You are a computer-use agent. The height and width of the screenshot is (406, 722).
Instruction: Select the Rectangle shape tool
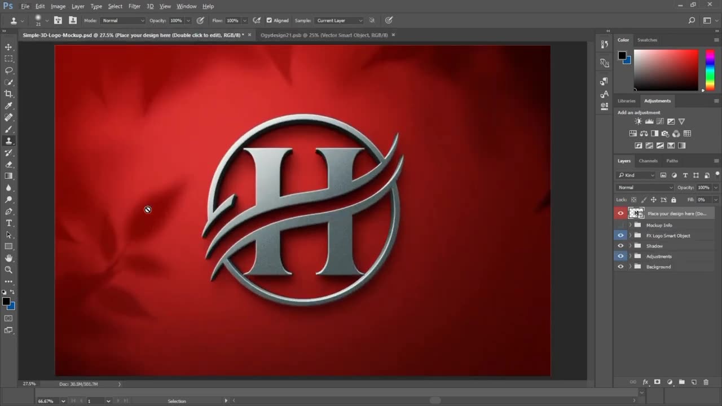click(x=8, y=246)
